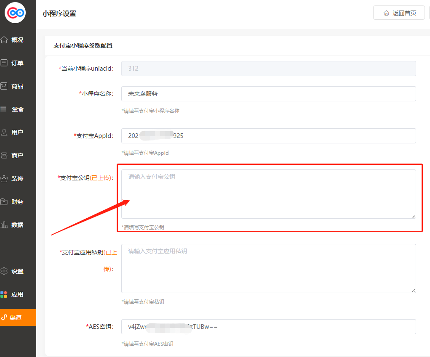Open the 商户 merchants icon

(x=4, y=156)
